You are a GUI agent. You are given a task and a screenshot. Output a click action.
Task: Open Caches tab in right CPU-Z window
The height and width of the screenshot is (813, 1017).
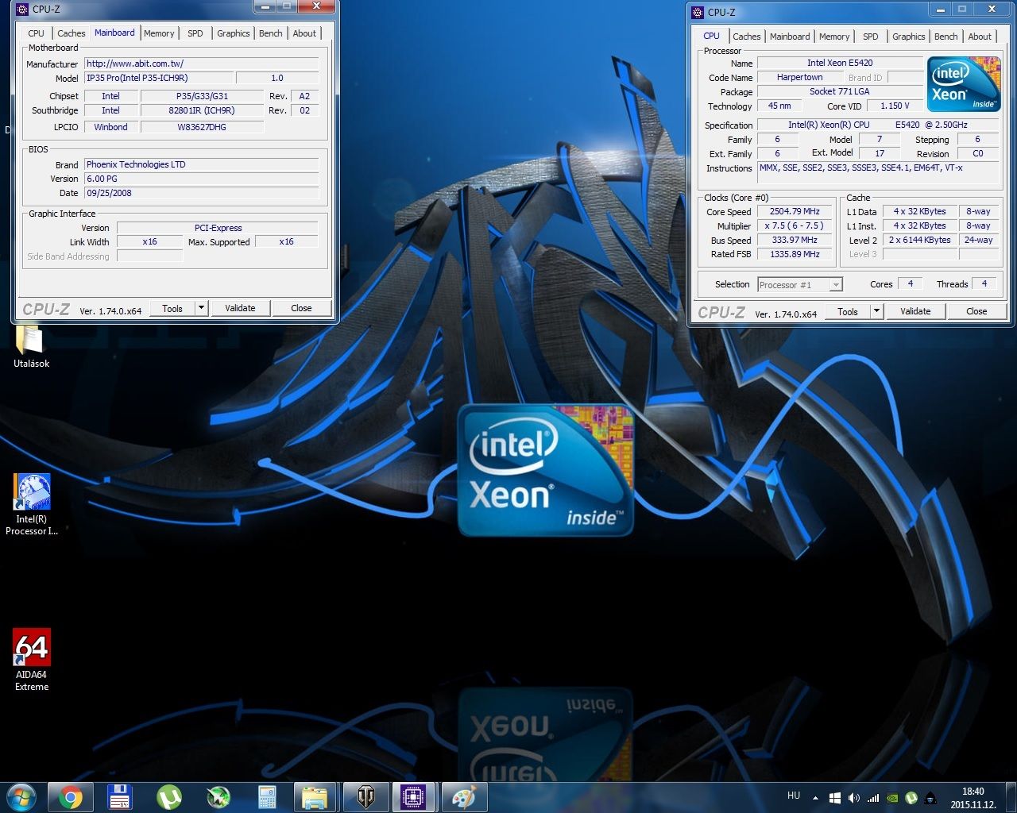coord(746,37)
